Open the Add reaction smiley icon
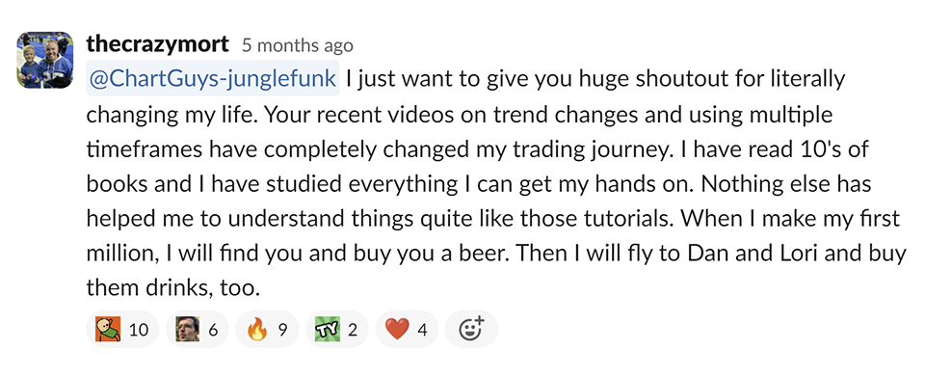This screenshot has width=925, height=376. tap(472, 329)
